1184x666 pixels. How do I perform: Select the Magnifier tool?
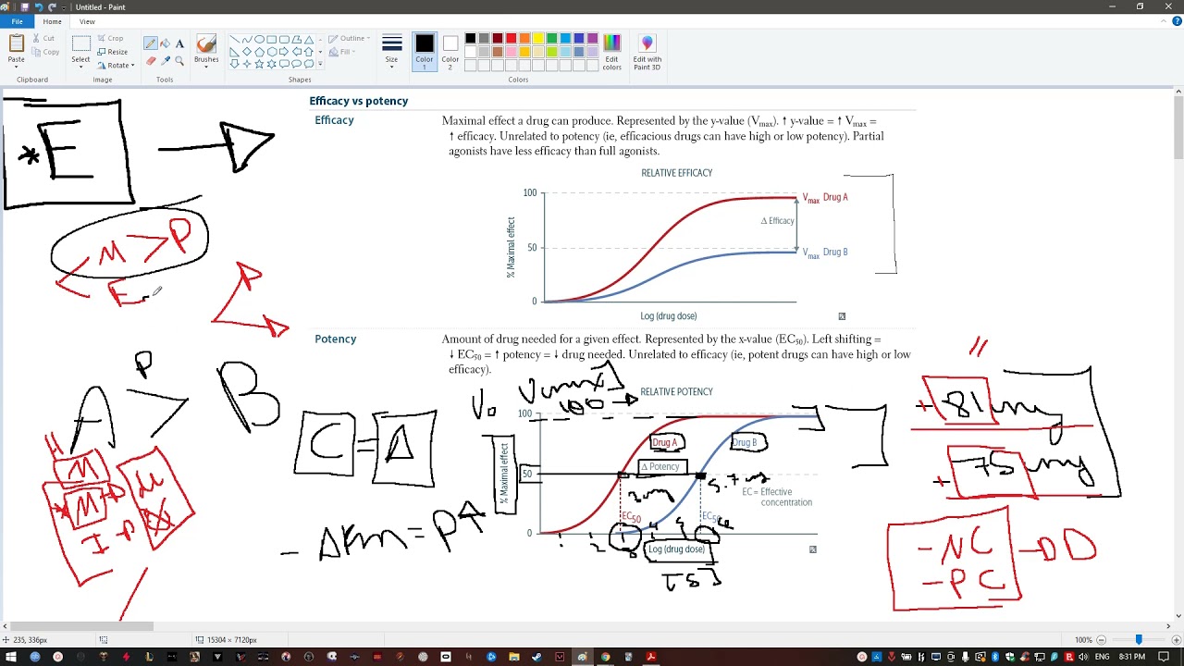(x=179, y=61)
